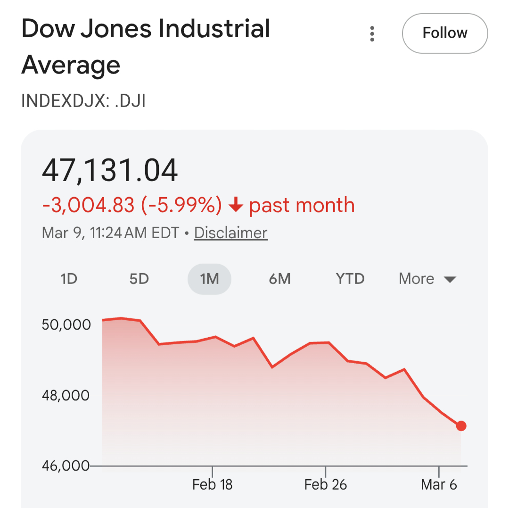Click the dropdown triangle next to More

tap(450, 279)
